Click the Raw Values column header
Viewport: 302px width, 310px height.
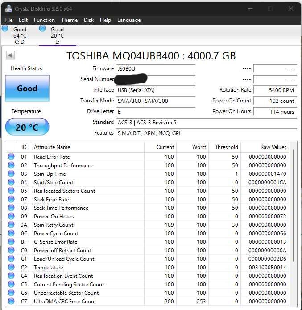pyautogui.click(x=265, y=147)
